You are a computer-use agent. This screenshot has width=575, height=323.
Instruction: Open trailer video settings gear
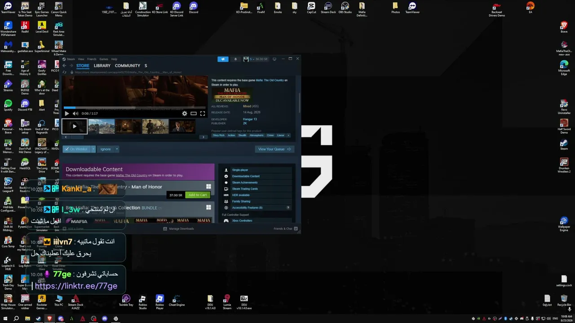pyautogui.click(x=185, y=113)
